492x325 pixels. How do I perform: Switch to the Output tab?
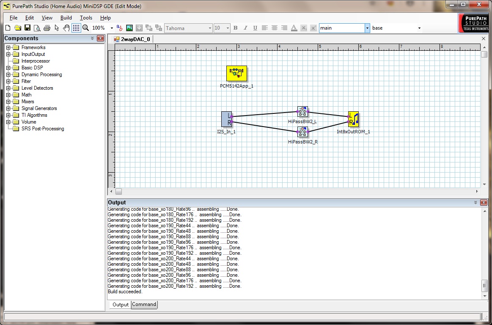tap(121, 305)
